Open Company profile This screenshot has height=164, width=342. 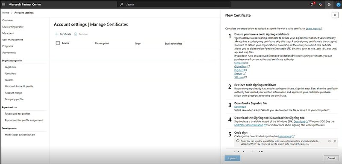(14, 99)
